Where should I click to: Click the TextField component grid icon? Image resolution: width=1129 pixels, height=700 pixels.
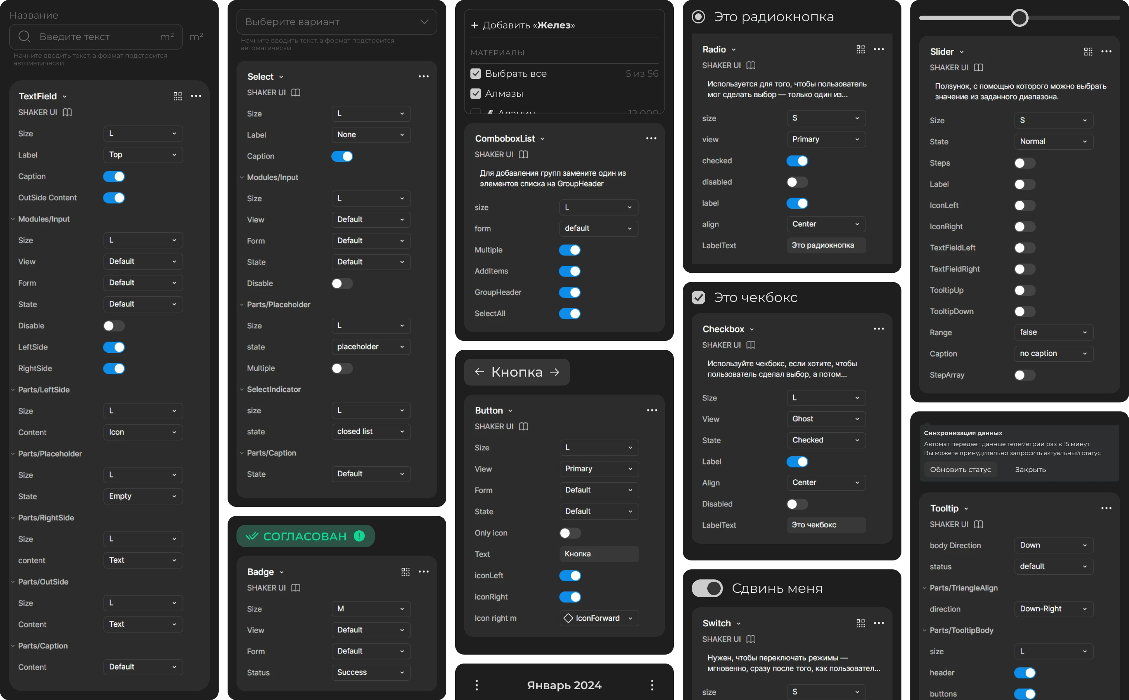tap(178, 96)
